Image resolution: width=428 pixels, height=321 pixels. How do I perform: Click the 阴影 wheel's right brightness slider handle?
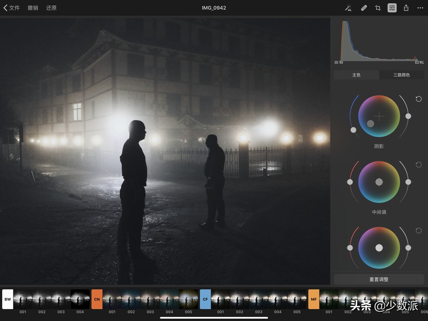tap(408, 116)
